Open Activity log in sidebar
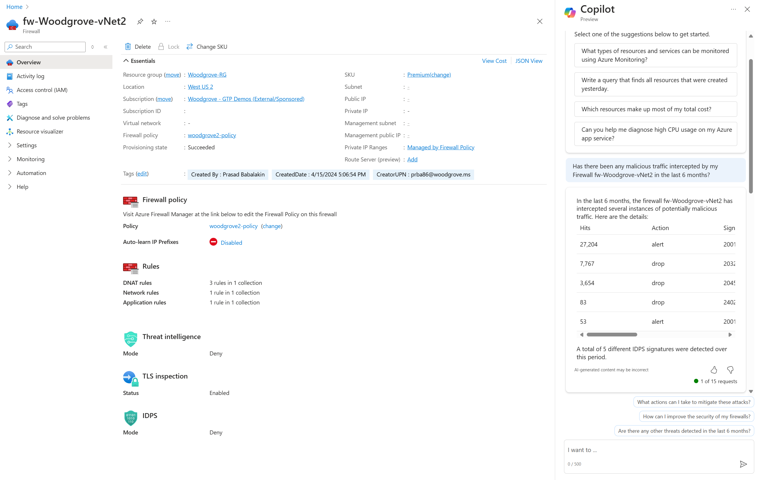 (30, 76)
